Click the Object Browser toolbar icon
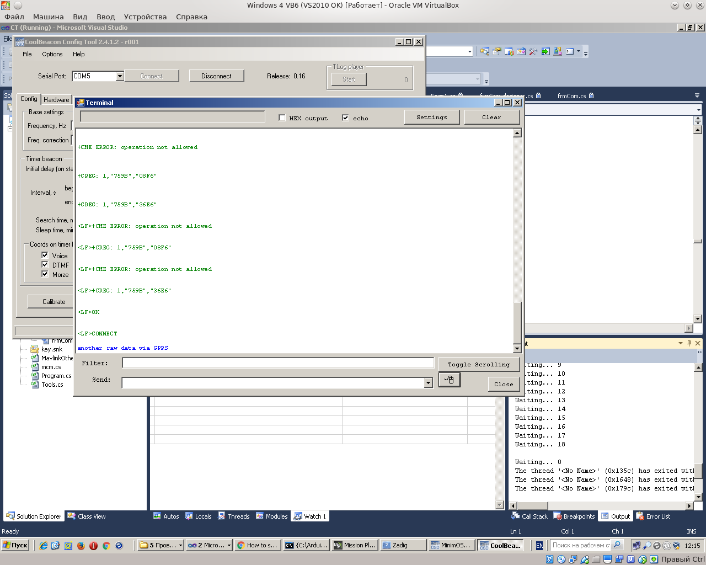The height and width of the screenshot is (565, 706). pos(521,51)
